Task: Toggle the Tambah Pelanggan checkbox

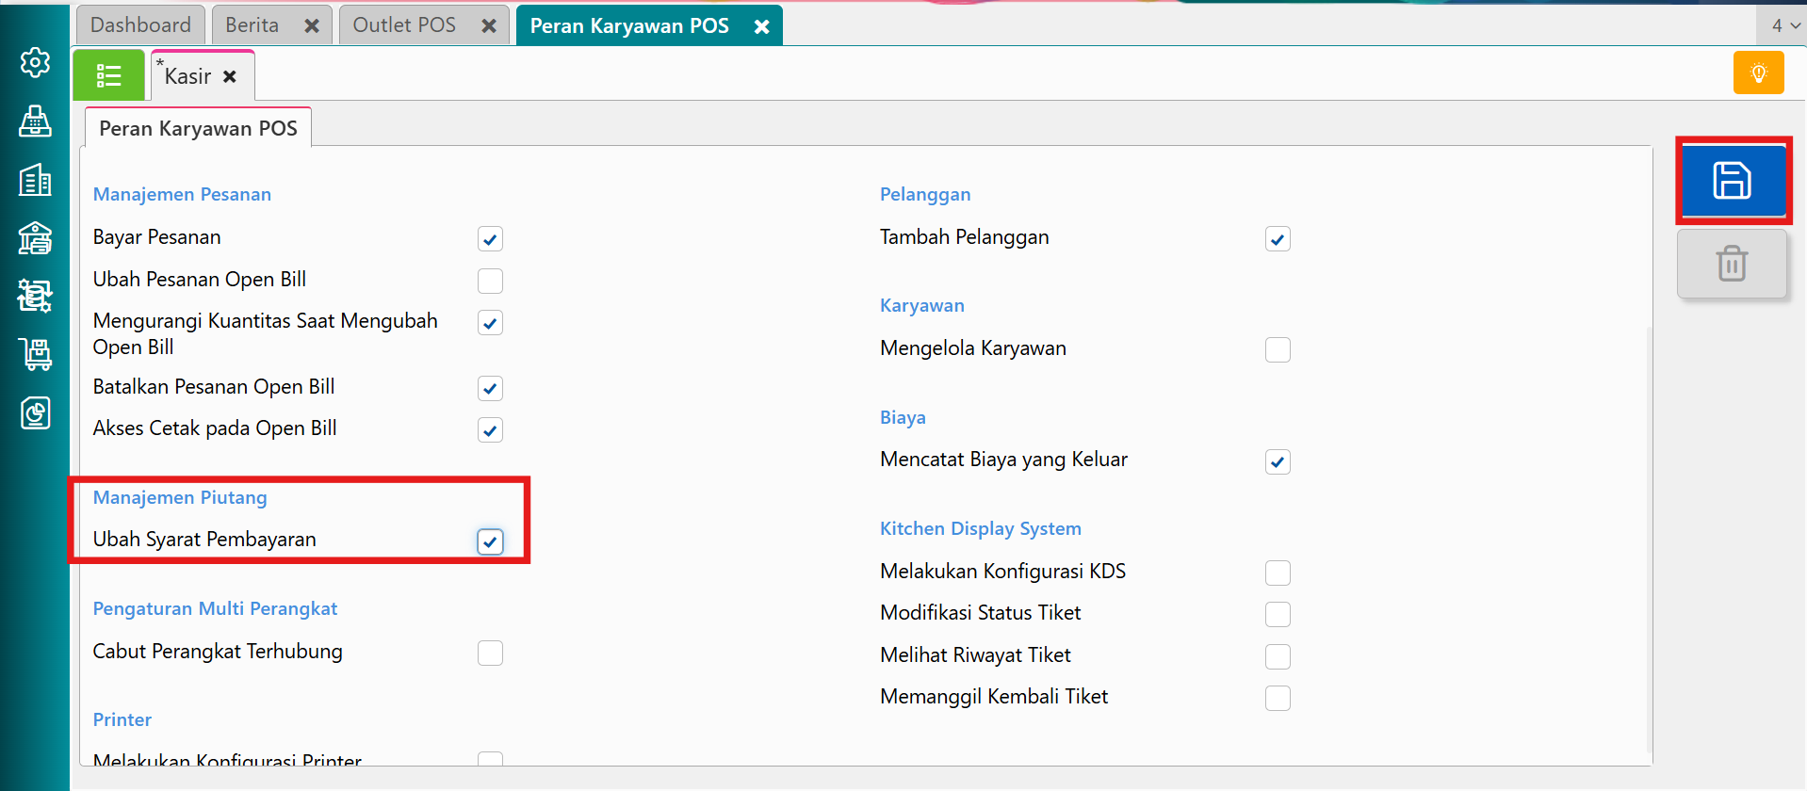Action: pos(1278,239)
